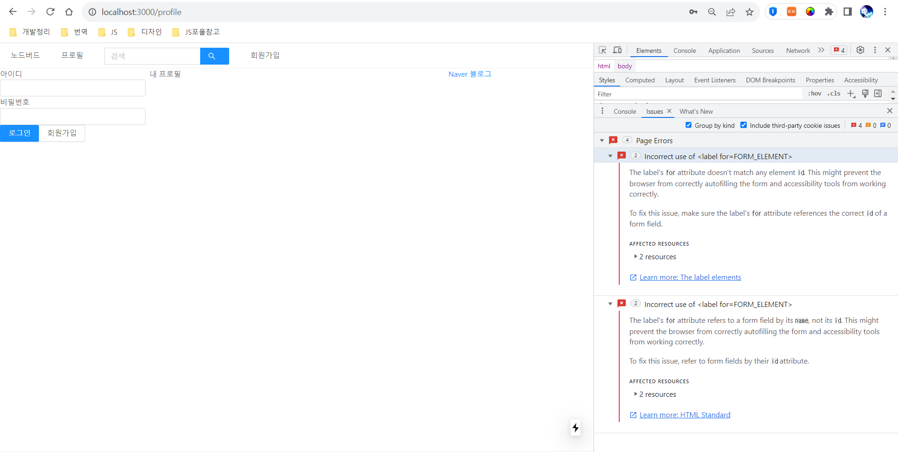Expand 2 resources under the first issue
The height and width of the screenshot is (452, 898).
click(x=655, y=257)
